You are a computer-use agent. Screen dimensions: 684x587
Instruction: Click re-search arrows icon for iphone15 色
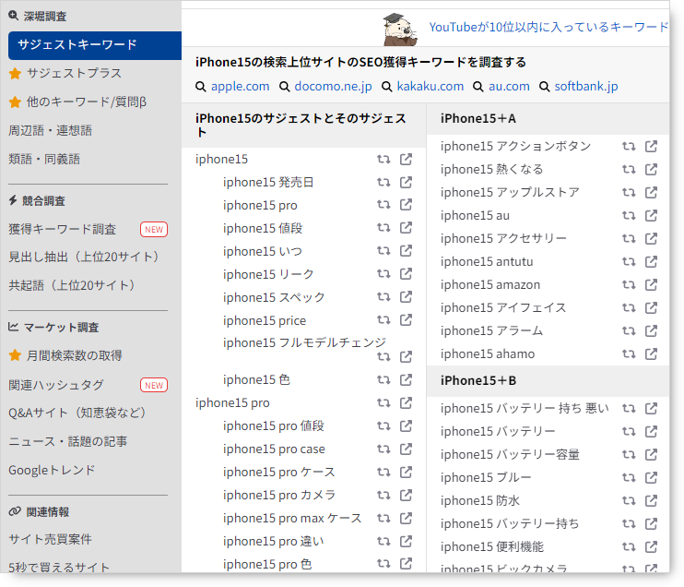point(383,380)
